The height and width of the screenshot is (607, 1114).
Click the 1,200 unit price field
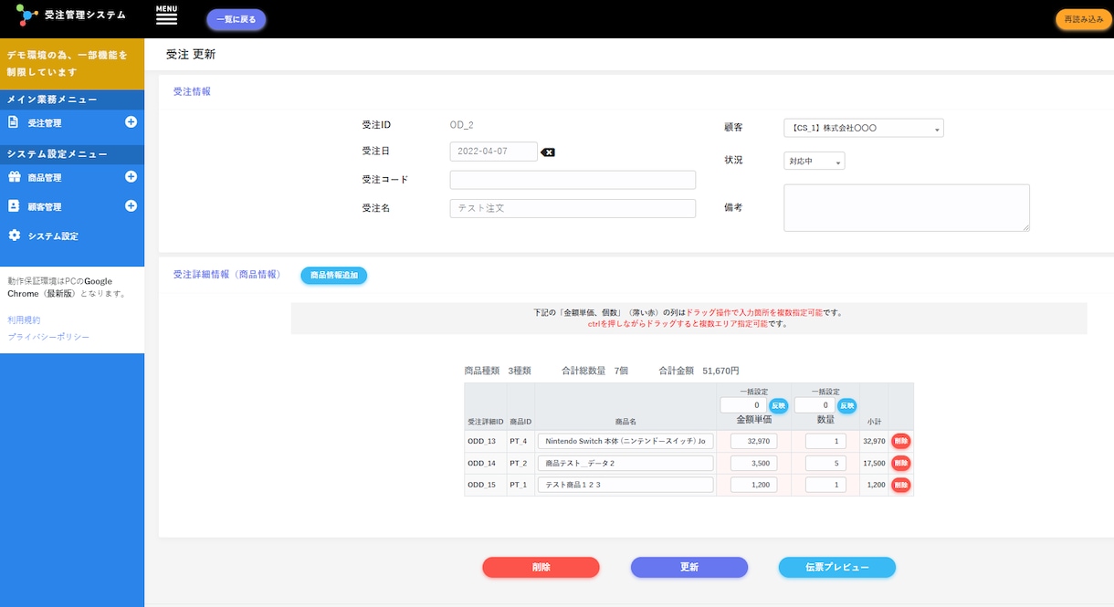(754, 485)
